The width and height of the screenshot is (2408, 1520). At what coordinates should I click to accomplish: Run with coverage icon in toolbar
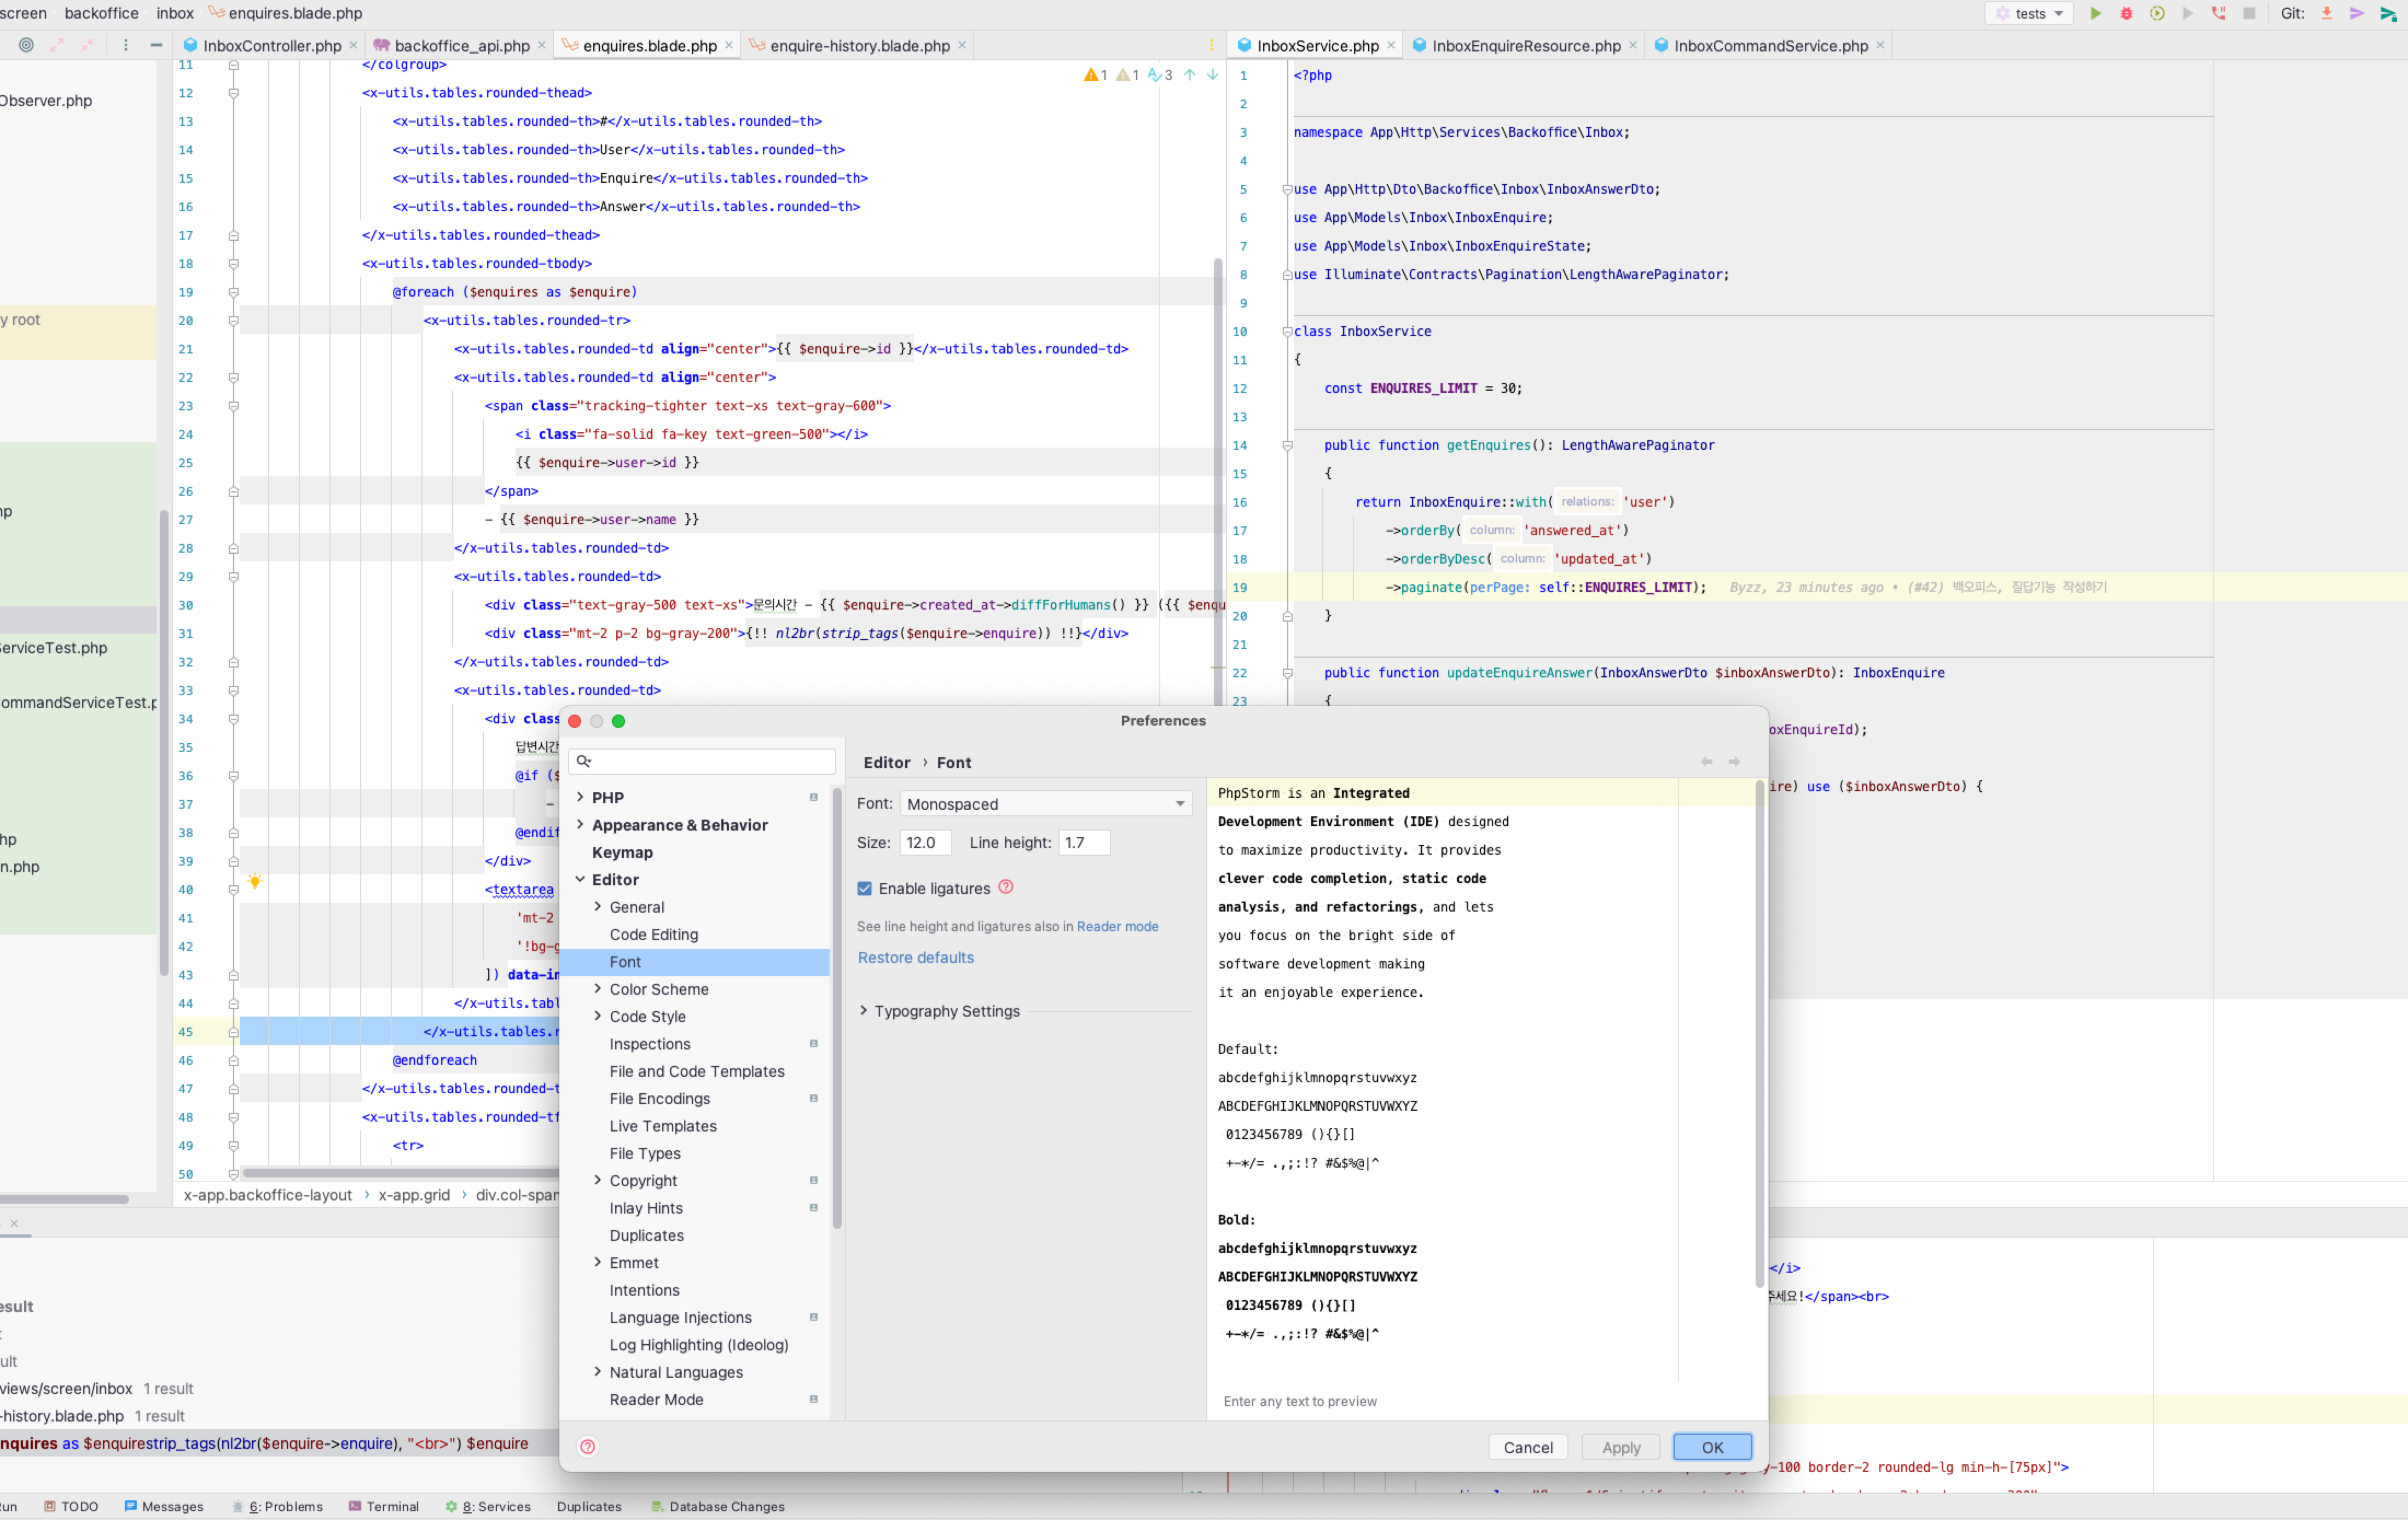(2157, 13)
